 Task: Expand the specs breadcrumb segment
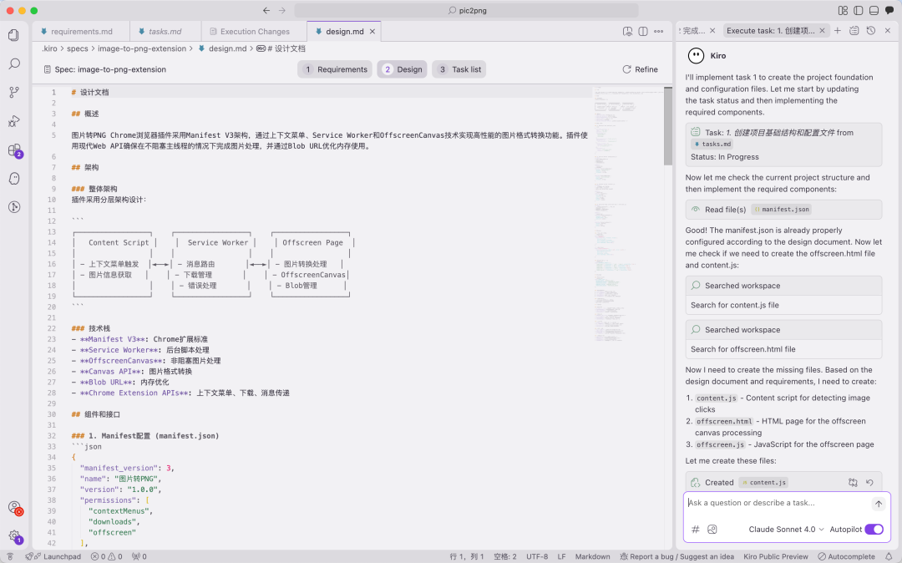pos(77,48)
